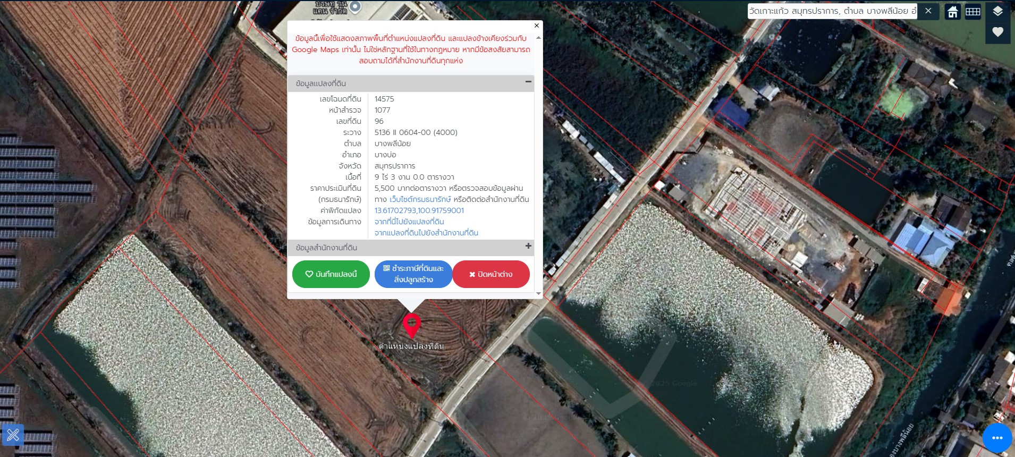Open the map layers panel
The image size is (1015, 457).
tap(997, 12)
